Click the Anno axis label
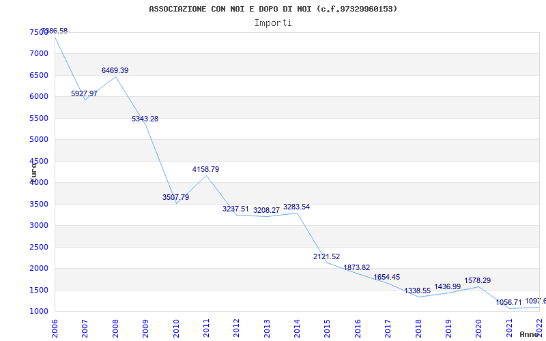Screen dimensions: 546x341 pyautogui.click(x=529, y=334)
